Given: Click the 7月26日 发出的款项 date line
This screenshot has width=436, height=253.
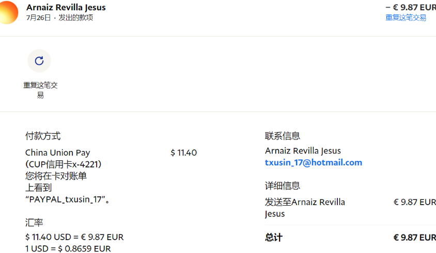Looking at the screenshot, I should point(59,18).
